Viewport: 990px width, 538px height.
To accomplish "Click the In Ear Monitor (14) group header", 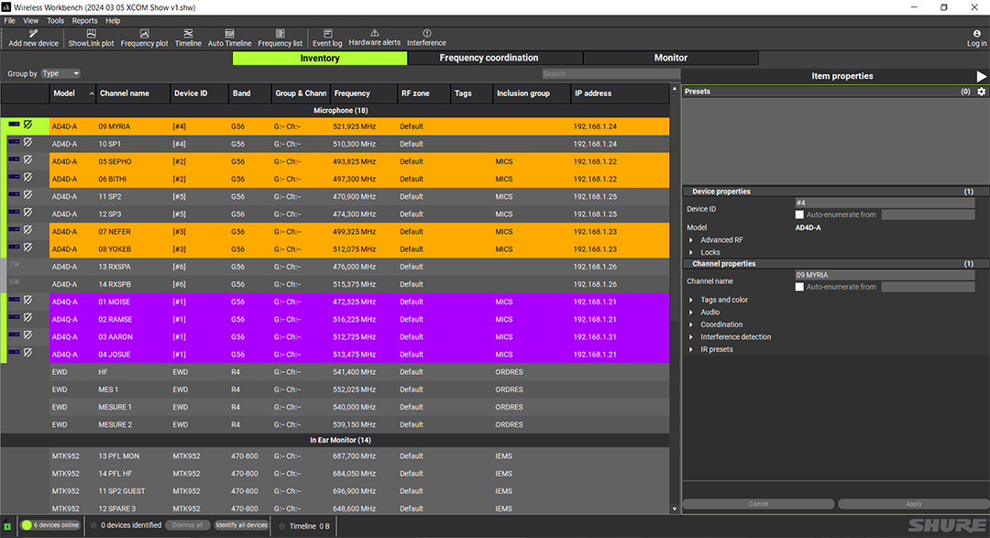I will (x=335, y=440).
